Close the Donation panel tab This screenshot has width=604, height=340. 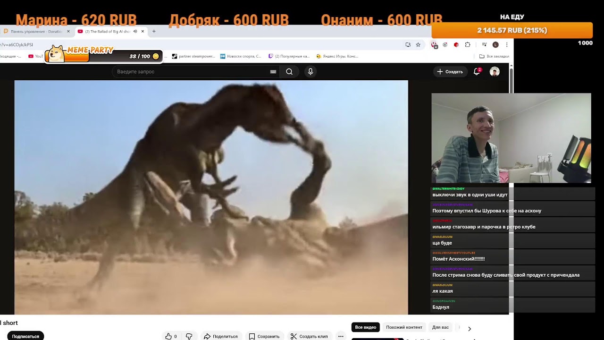pos(68,32)
